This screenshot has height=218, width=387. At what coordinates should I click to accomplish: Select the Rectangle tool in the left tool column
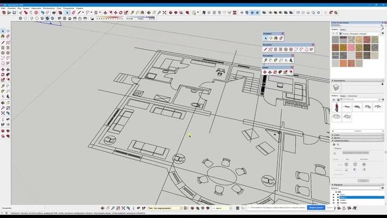[3, 48]
